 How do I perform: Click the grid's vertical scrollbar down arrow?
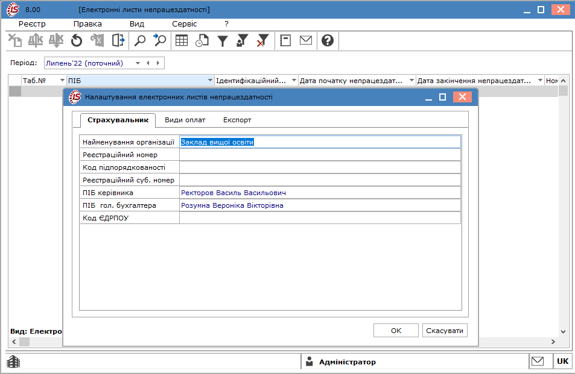click(x=564, y=332)
